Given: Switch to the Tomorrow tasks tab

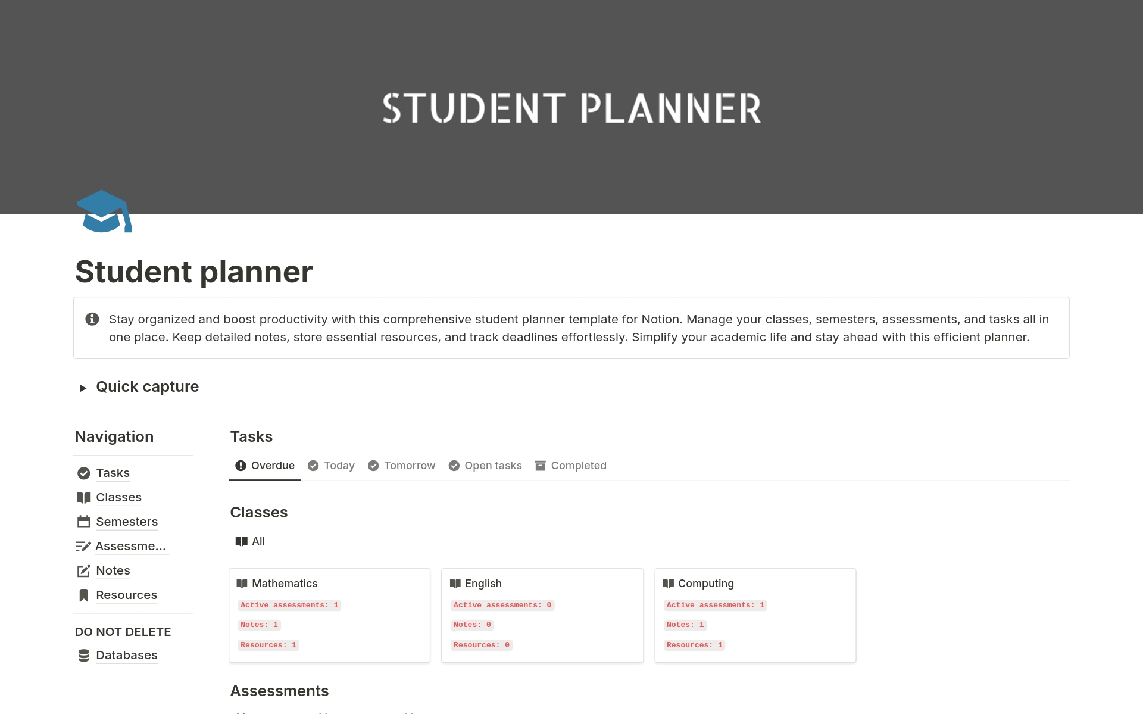Looking at the screenshot, I should pyautogui.click(x=402, y=466).
